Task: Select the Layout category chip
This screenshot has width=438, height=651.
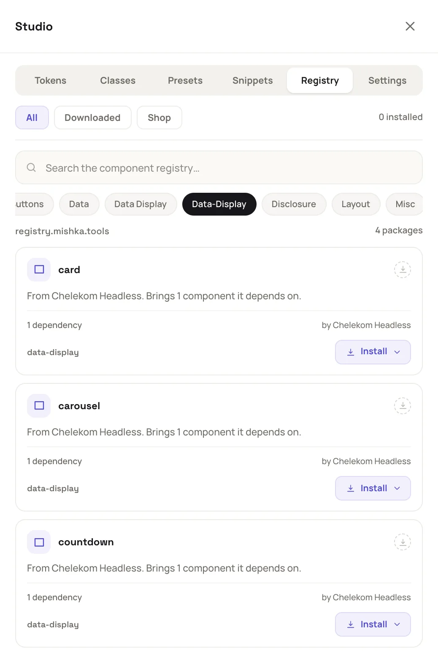Action: (356, 204)
